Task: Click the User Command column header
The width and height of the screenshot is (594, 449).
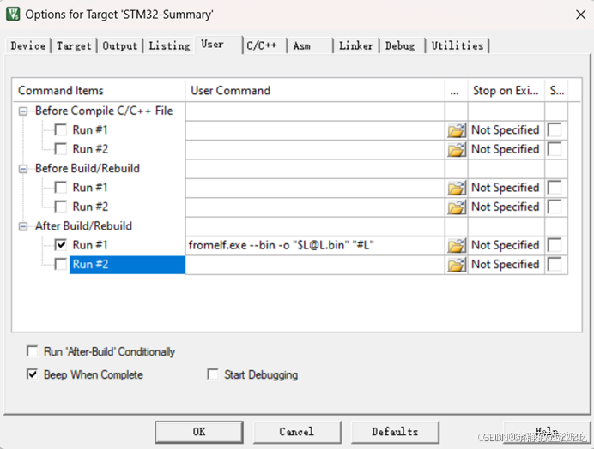Action: [315, 91]
